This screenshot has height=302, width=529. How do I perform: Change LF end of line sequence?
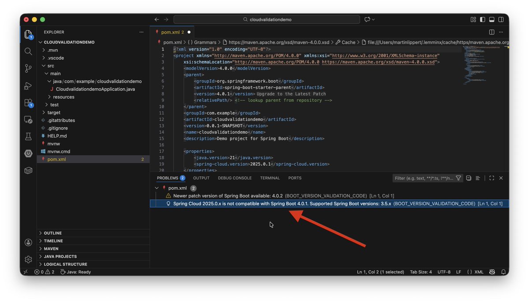[x=458, y=272]
